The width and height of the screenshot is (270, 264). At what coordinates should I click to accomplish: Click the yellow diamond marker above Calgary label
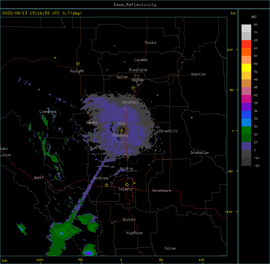127,185
